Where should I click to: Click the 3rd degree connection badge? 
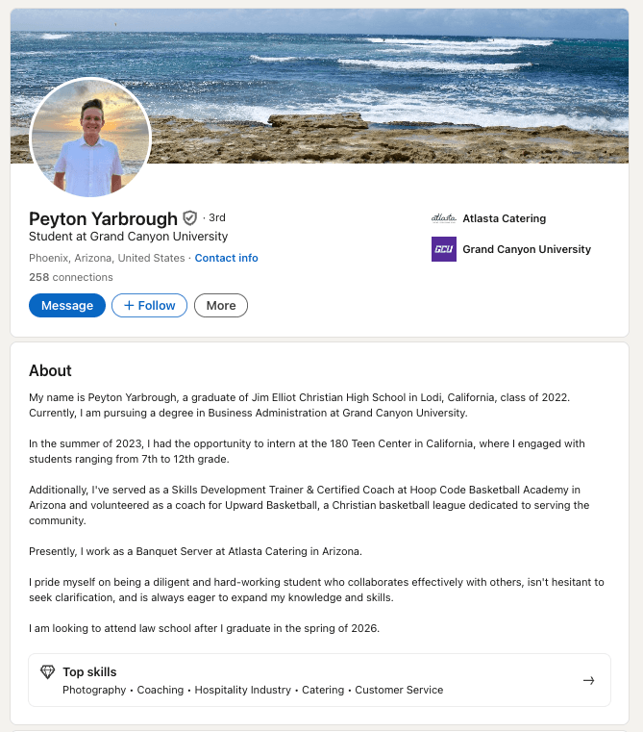tap(216, 218)
